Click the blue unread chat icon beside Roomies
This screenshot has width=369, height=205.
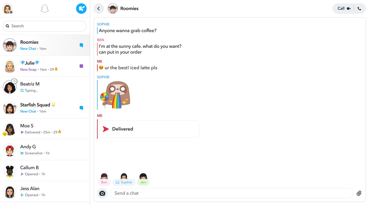[x=81, y=45]
